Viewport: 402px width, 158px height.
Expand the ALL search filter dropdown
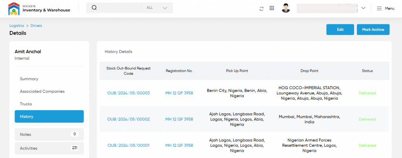pyautogui.click(x=157, y=8)
